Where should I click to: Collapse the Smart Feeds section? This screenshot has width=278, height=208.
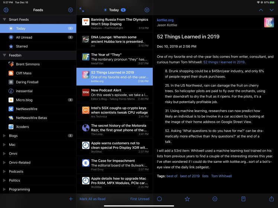(4, 19)
